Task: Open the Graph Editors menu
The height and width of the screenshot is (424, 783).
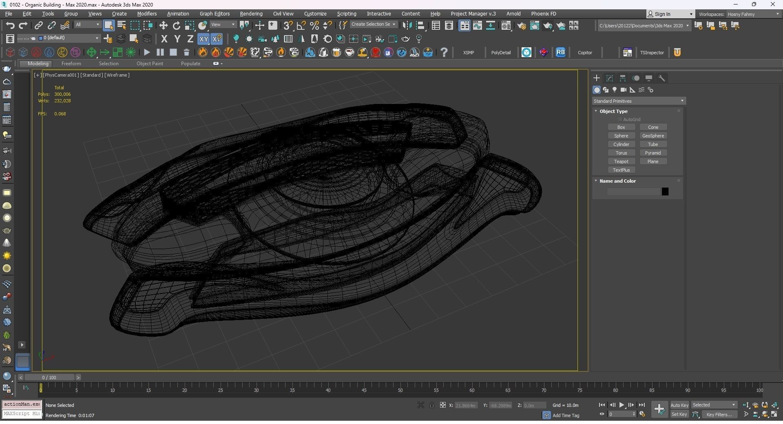Action: pos(215,14)
